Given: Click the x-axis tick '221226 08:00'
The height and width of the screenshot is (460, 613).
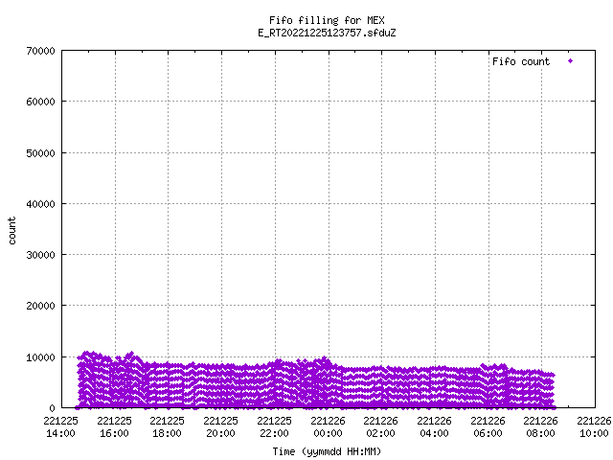Looking at the screenshot, I should [541, 427].
